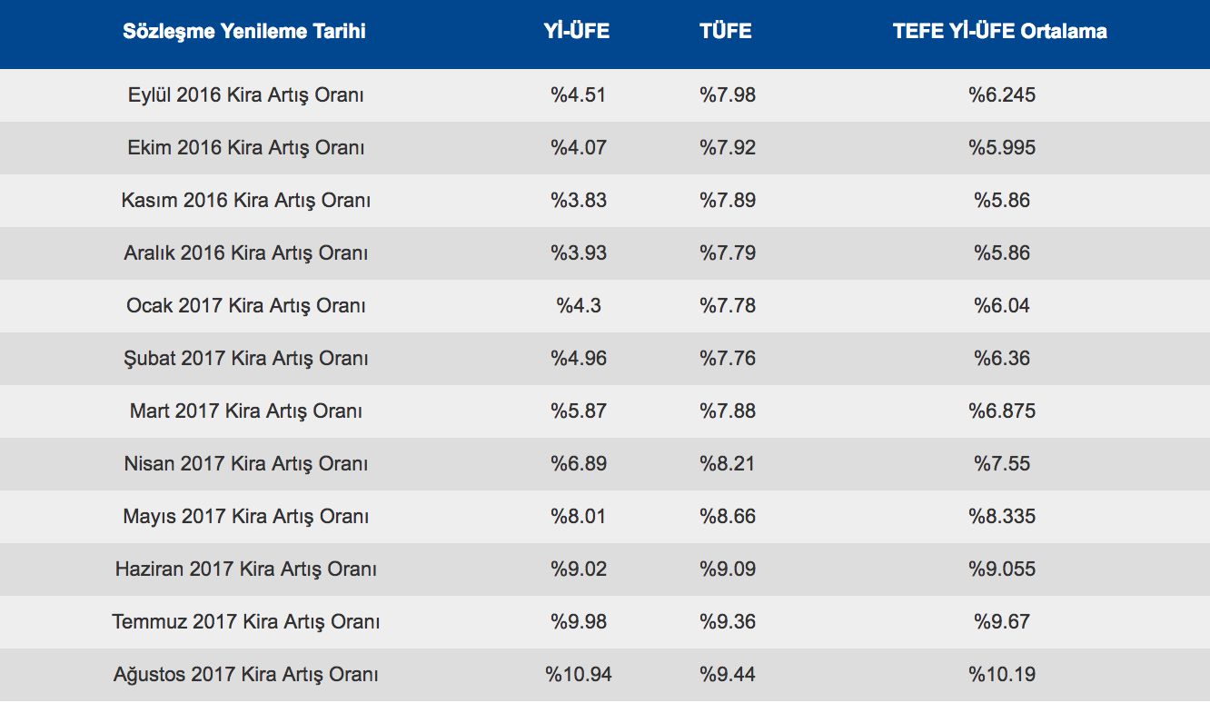1210x703 pixels.
Task: Click the Kasım 2016 Kira Artış Oranı label
Action: point(246,201)
